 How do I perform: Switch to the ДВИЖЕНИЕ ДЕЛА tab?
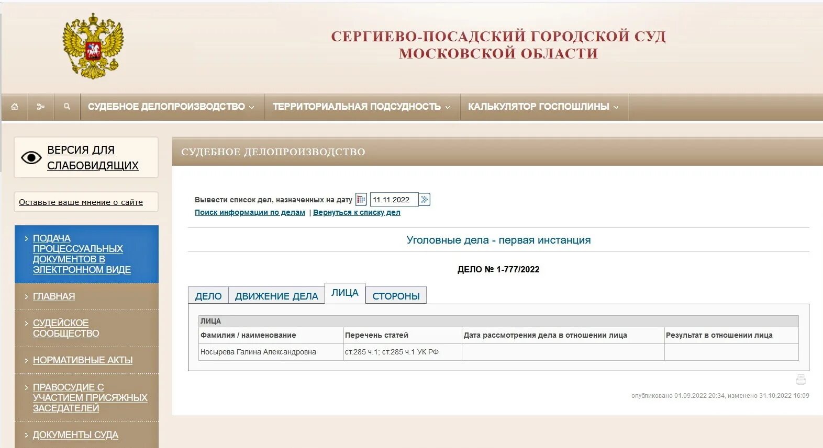point(276,296)
